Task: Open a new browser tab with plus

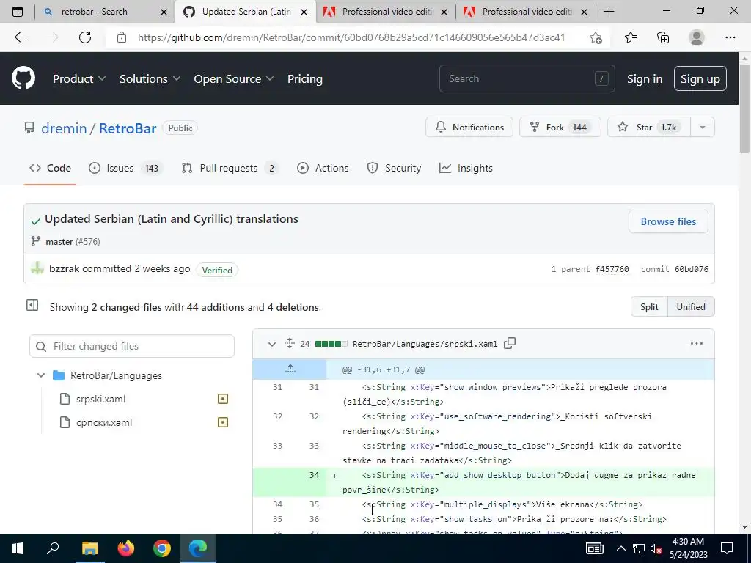Action: [x=609, y=12]
